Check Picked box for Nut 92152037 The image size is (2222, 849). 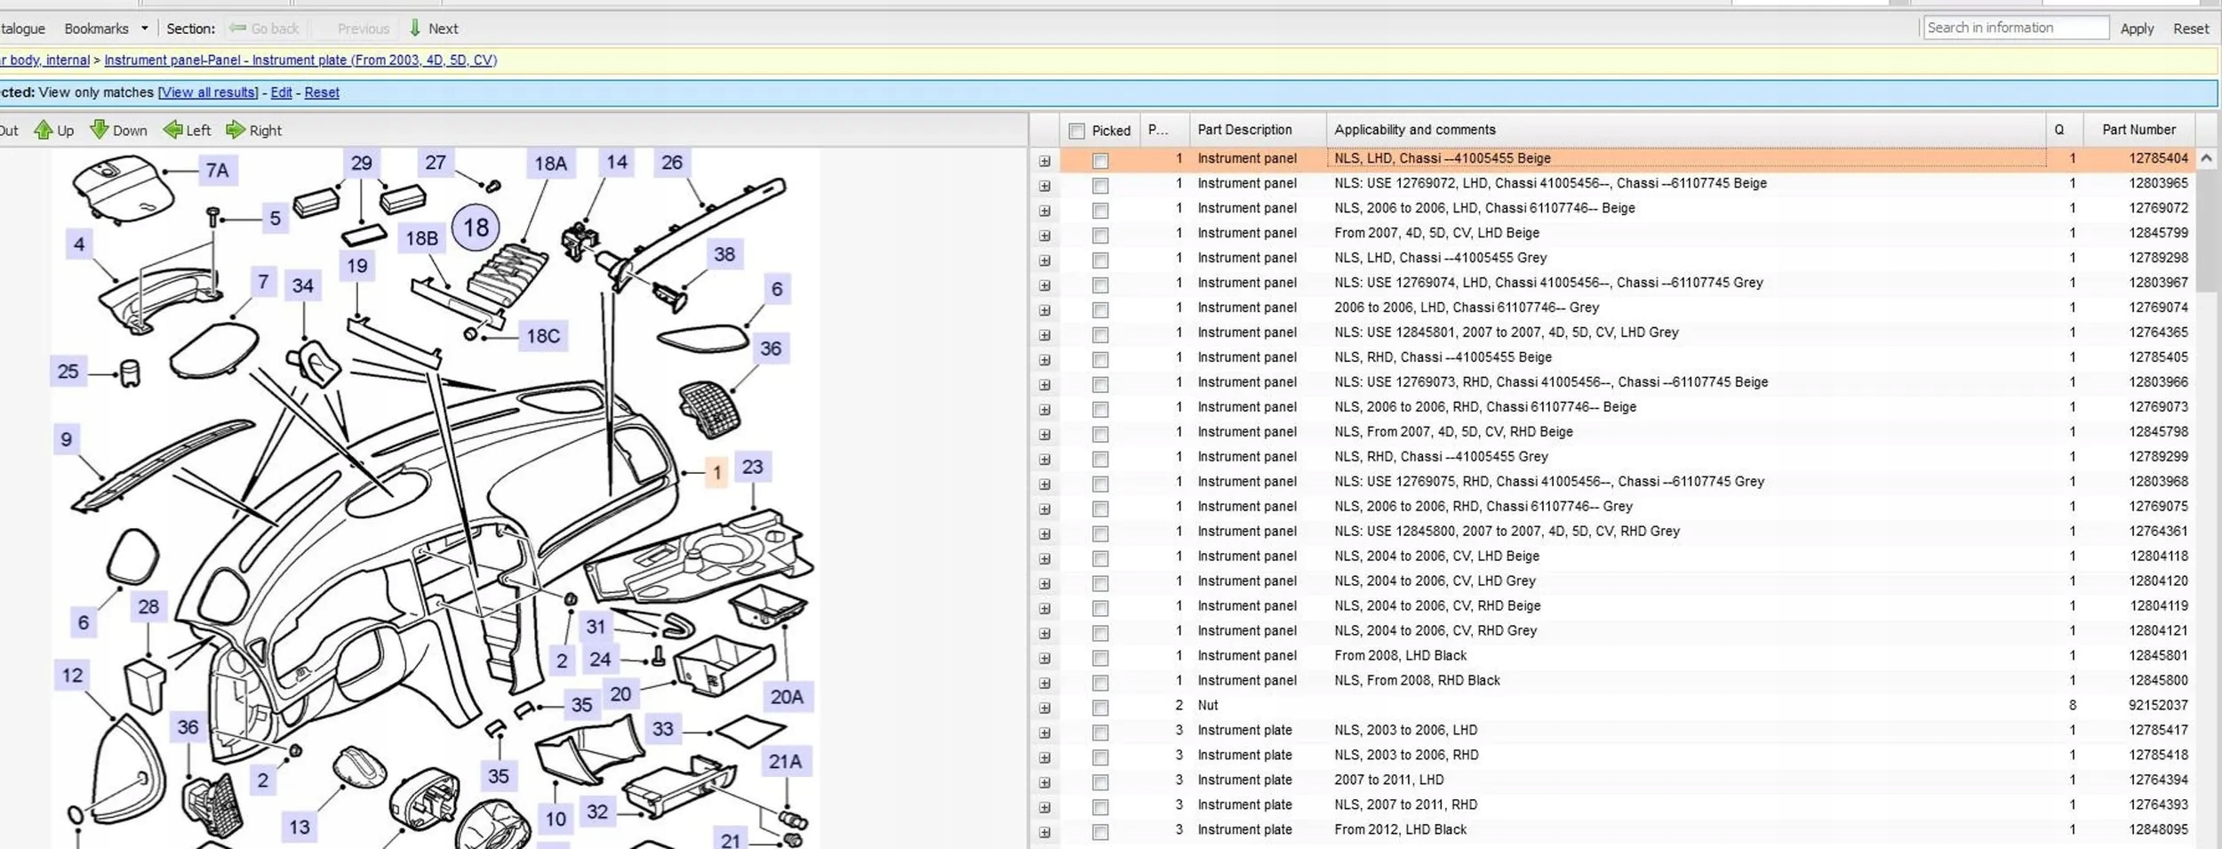1100,708
